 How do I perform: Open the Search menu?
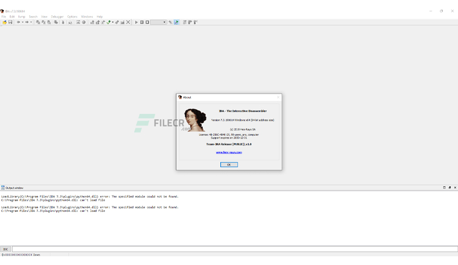click(x=33, y=16)
